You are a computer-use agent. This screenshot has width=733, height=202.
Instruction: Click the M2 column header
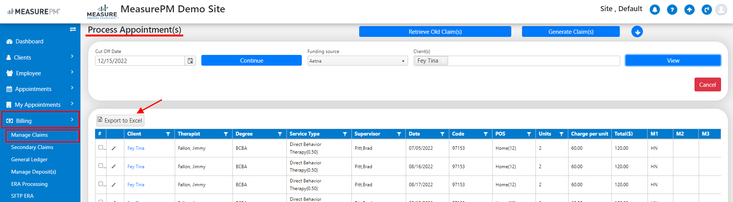[x=686, y=134]
